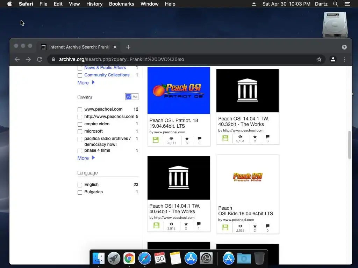
Task: Check pacifica radio archives creator filter
Action: tap(80, 139)
